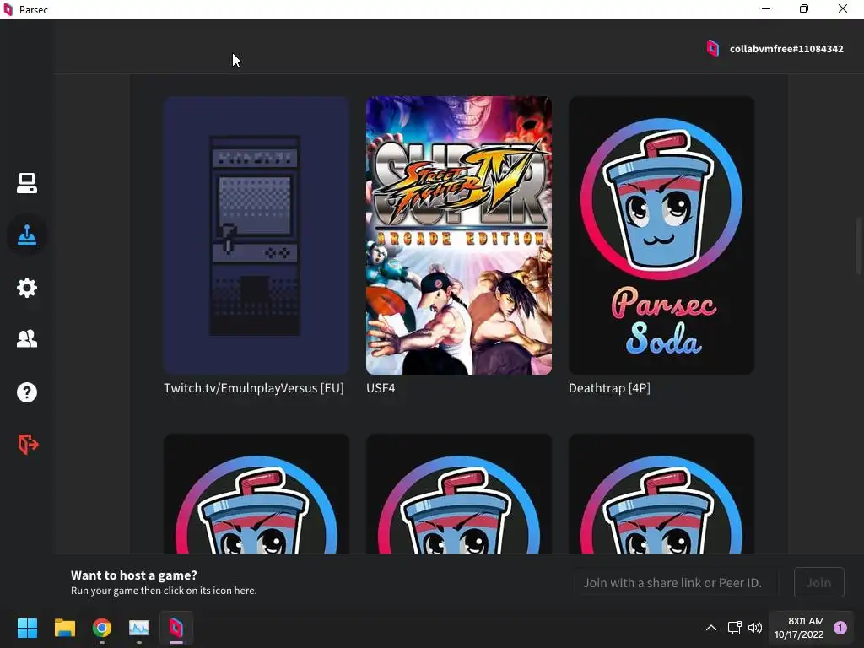The image size is (864, 648).
Task: Open Google Chrome from taskbar
Action: pyautogui.click(x=102, y=628)
